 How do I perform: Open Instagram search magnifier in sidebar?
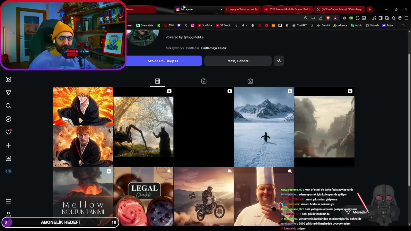coord(8,106)
